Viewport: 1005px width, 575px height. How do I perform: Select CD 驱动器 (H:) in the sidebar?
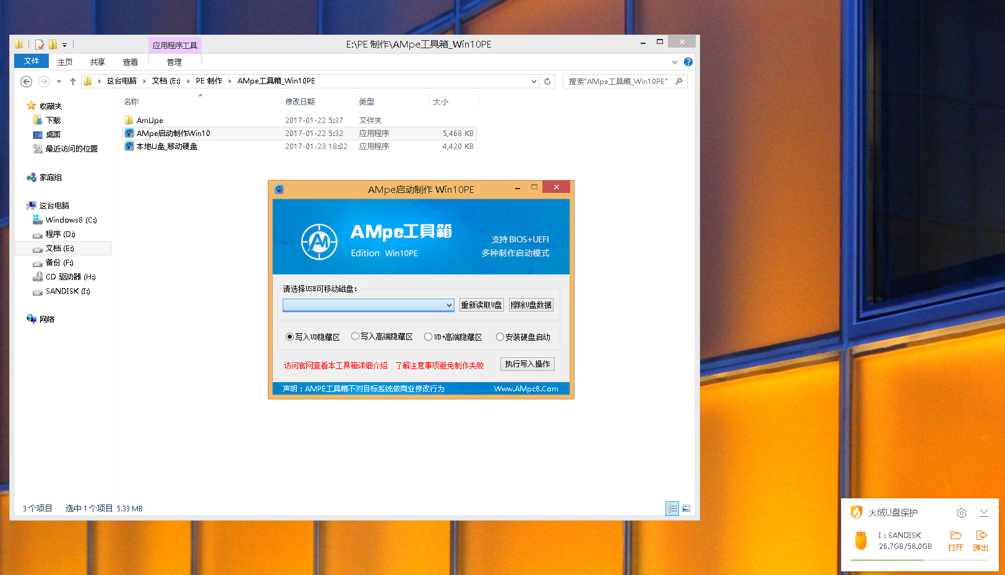pos(70,277)
